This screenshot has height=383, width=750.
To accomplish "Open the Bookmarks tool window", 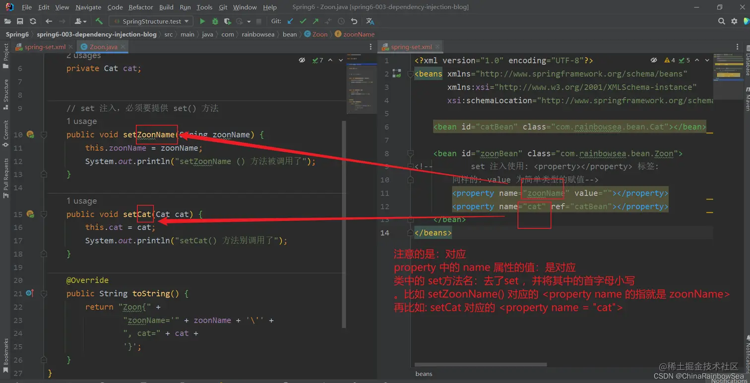I will (x=5, y=355).
